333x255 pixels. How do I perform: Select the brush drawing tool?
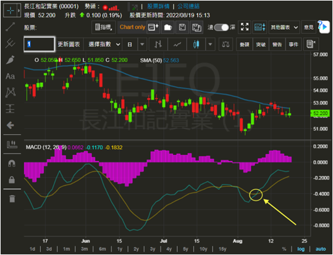[11, 60]
